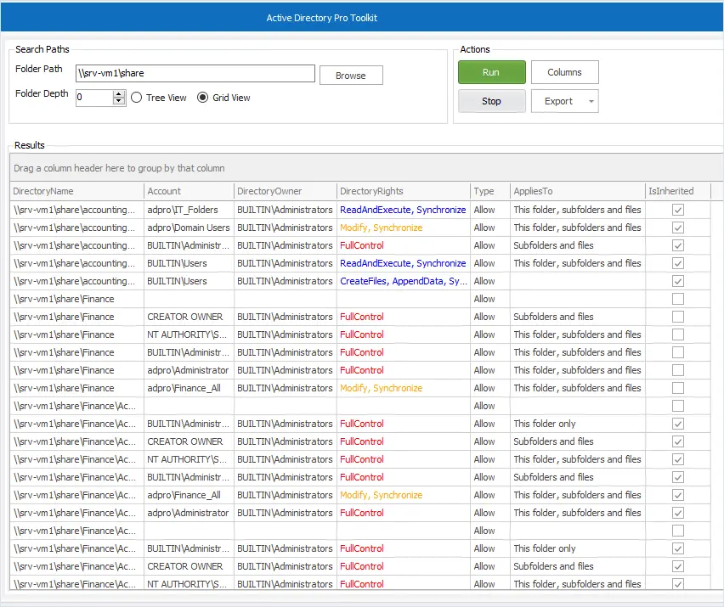Browse for a folder path
Image resolution: width=724 pixels, height=607 pixels.
click(x=351, y=76)
